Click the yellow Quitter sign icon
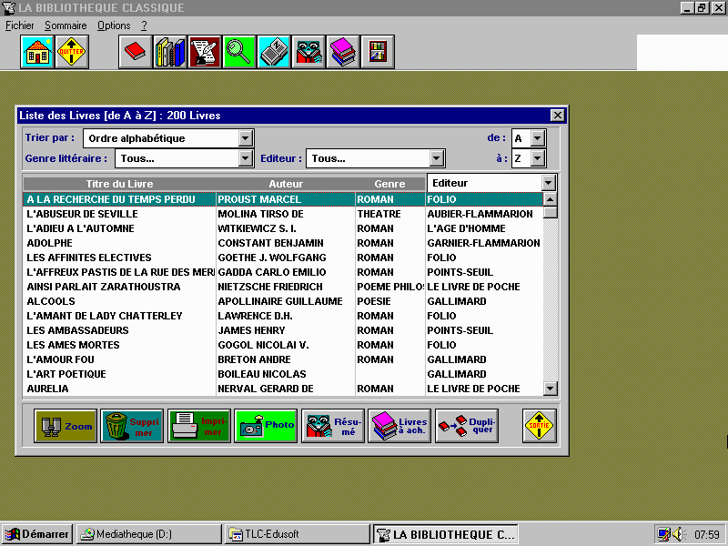Viewport: 728px width, 546px height. pos(71,53)
